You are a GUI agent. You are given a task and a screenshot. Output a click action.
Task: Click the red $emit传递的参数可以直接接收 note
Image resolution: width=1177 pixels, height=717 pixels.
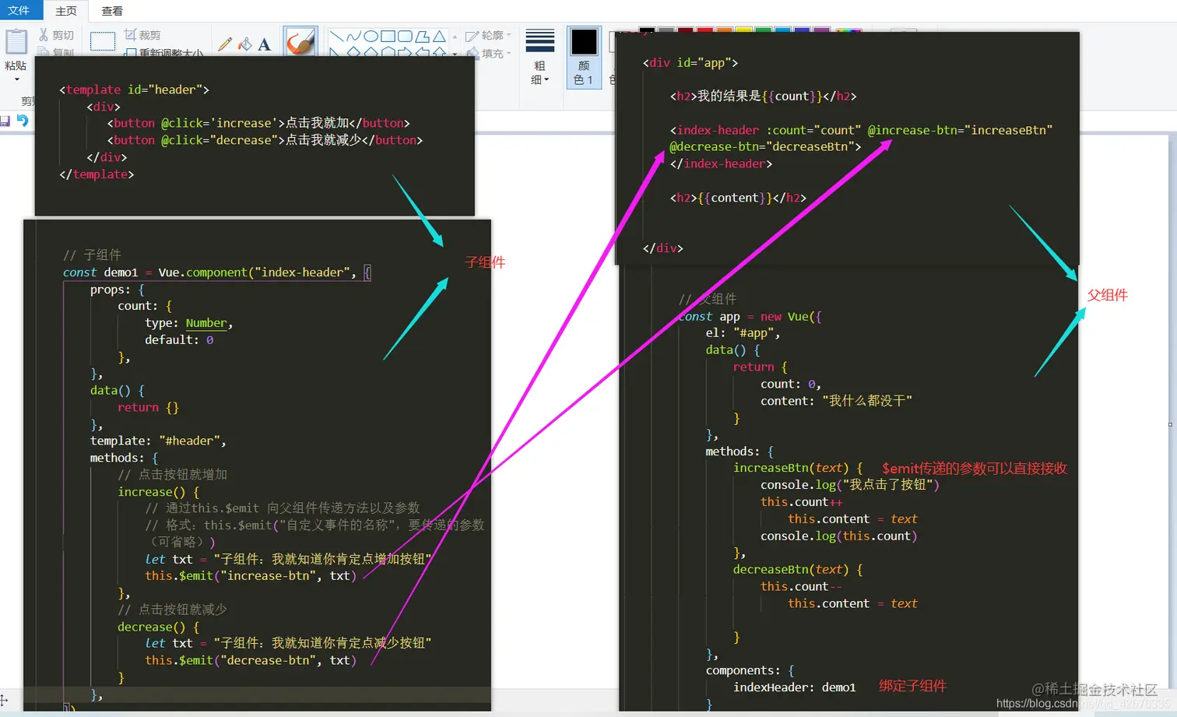pos(975,468)
